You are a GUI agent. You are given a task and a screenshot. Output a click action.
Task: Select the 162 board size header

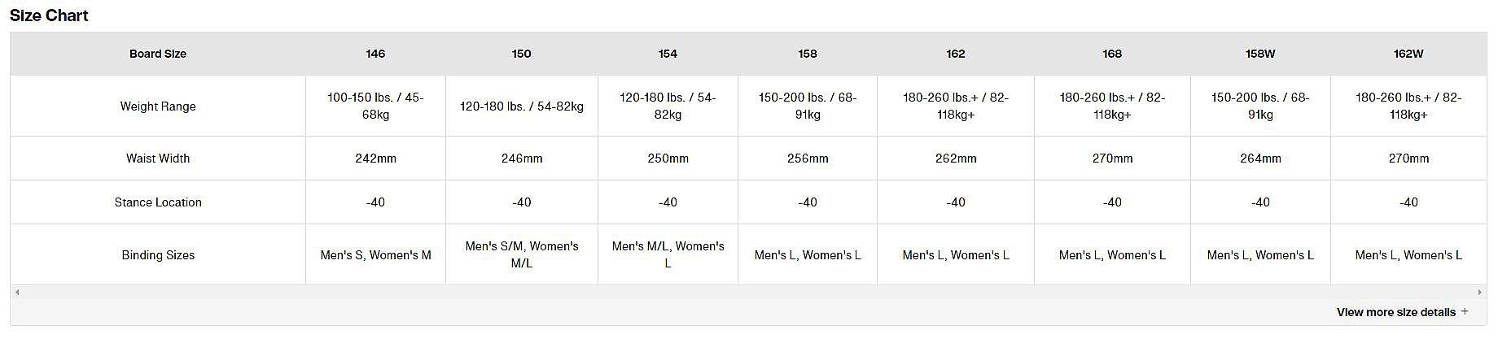coord(956,54)
